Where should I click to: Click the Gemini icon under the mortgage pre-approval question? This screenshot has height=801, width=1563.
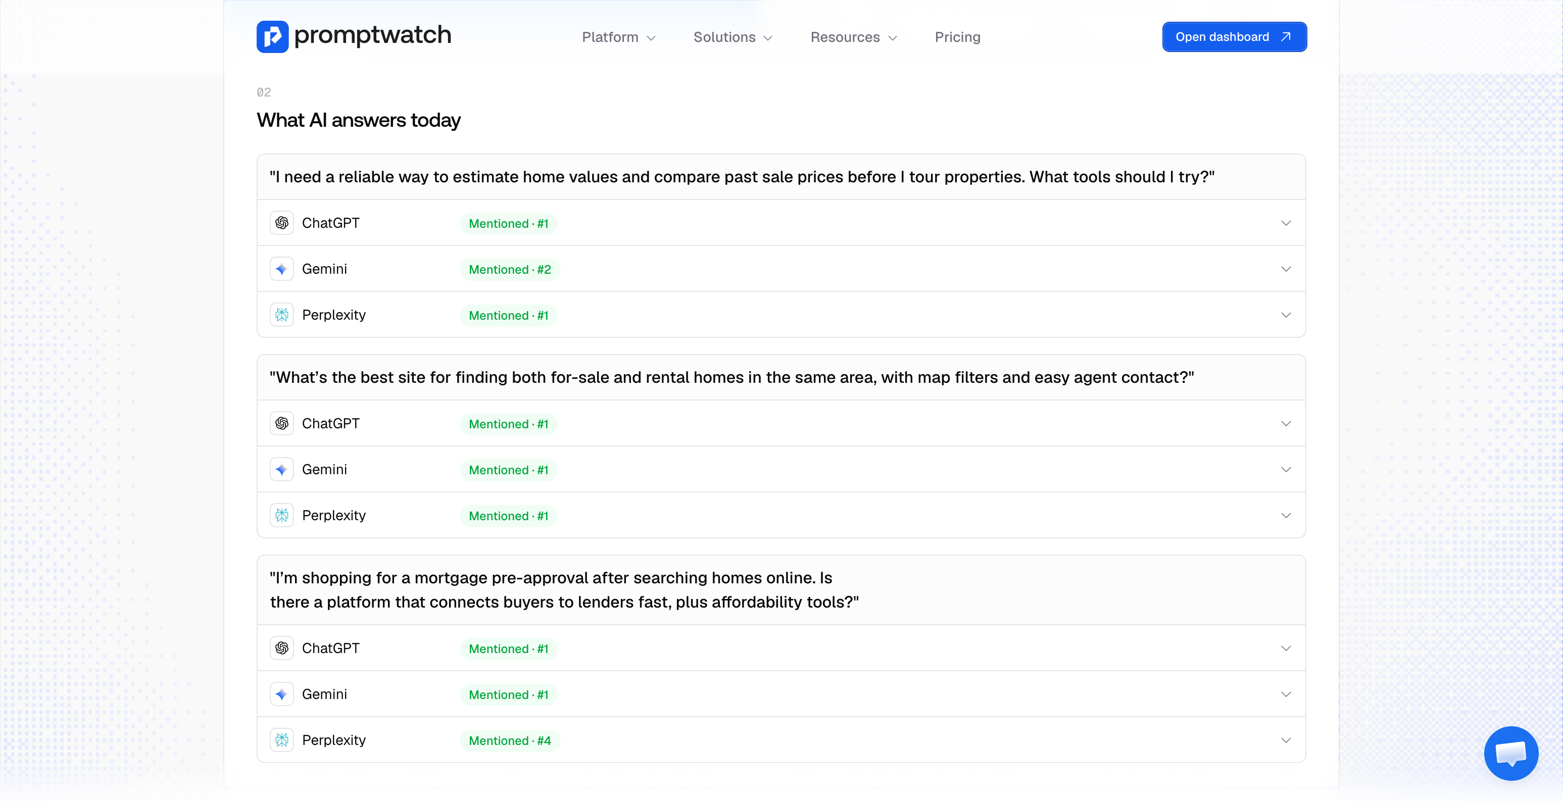click(x=281, y=694)
